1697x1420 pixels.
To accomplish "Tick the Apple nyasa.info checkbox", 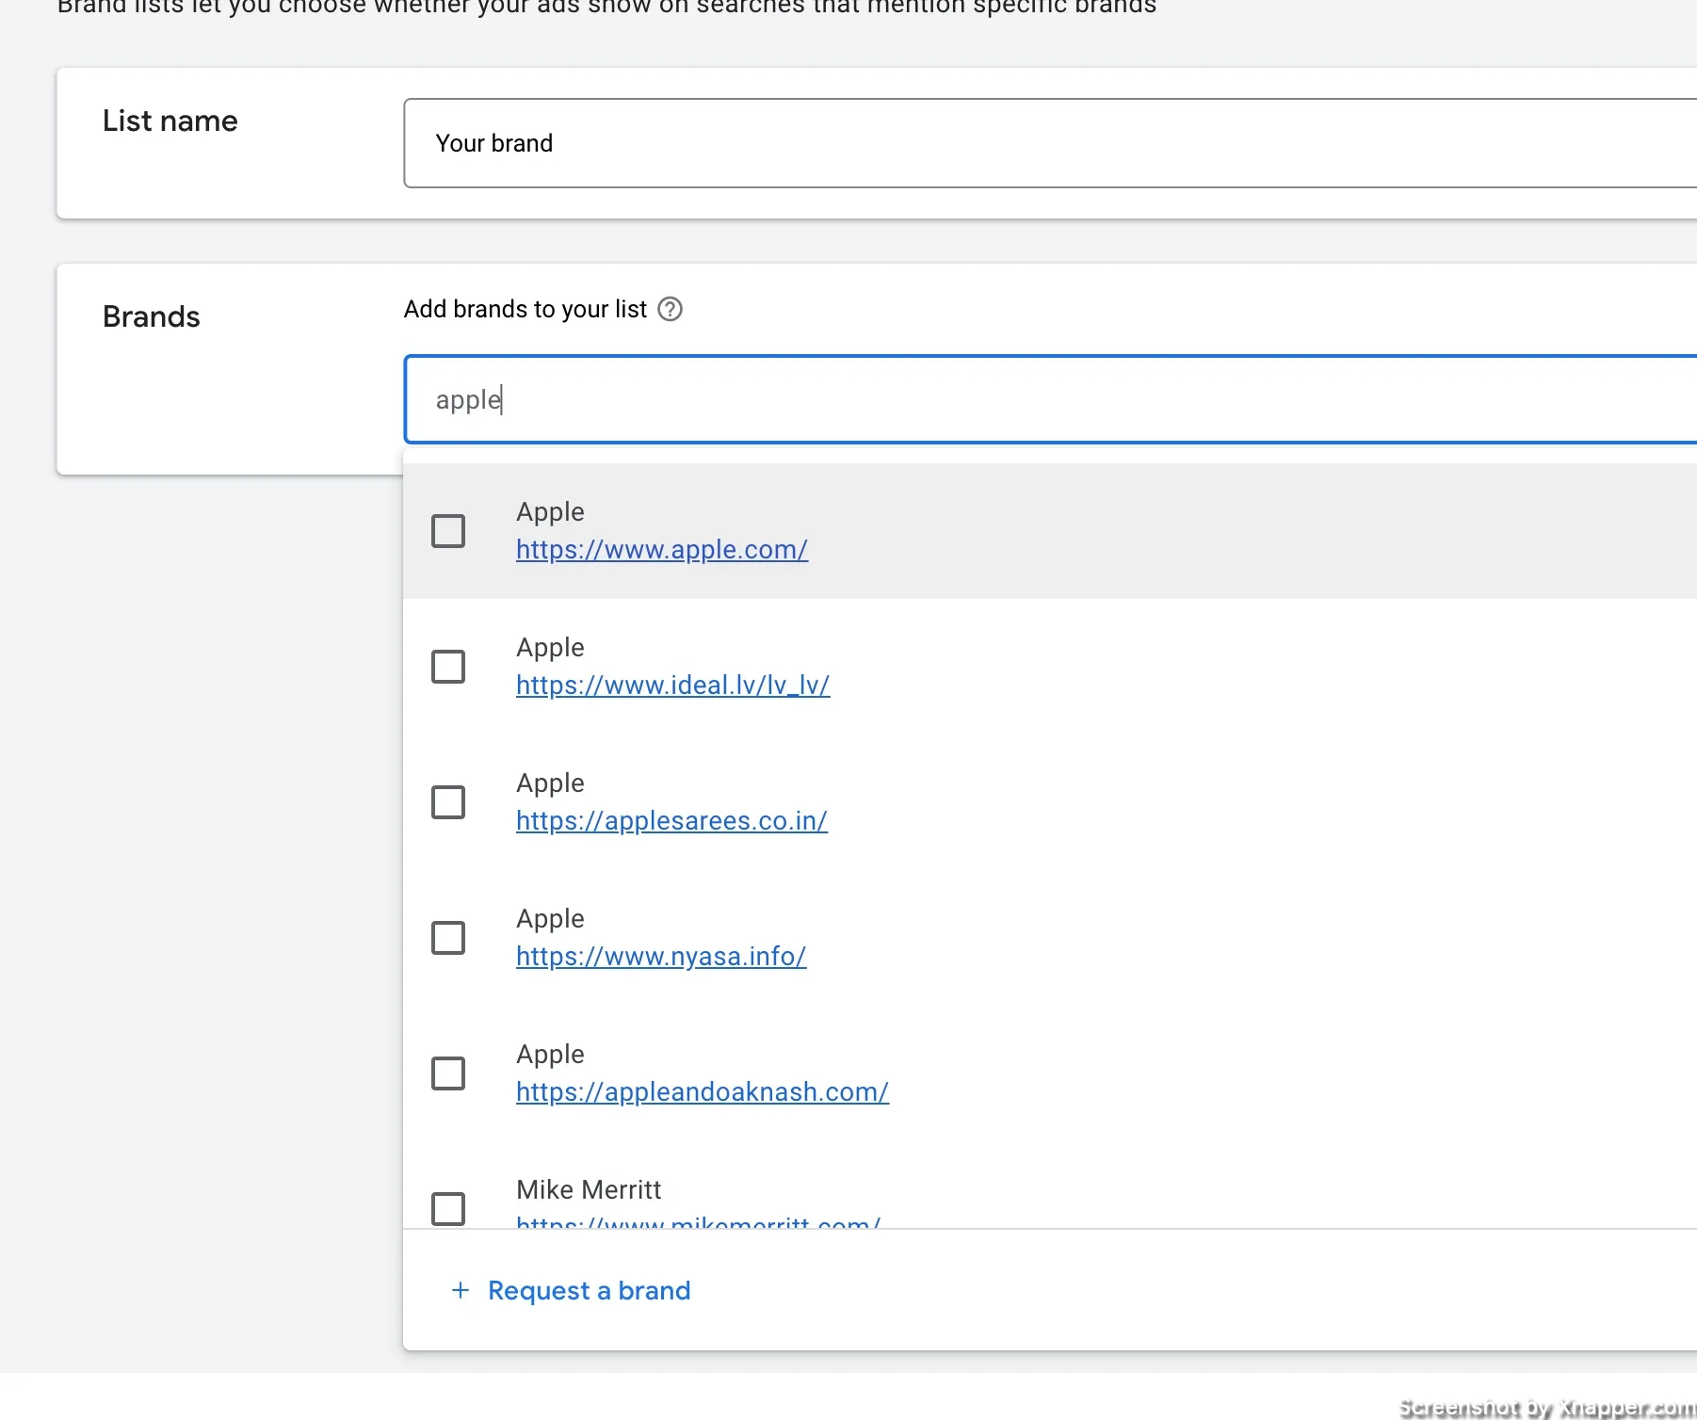I will pos(448,938).
